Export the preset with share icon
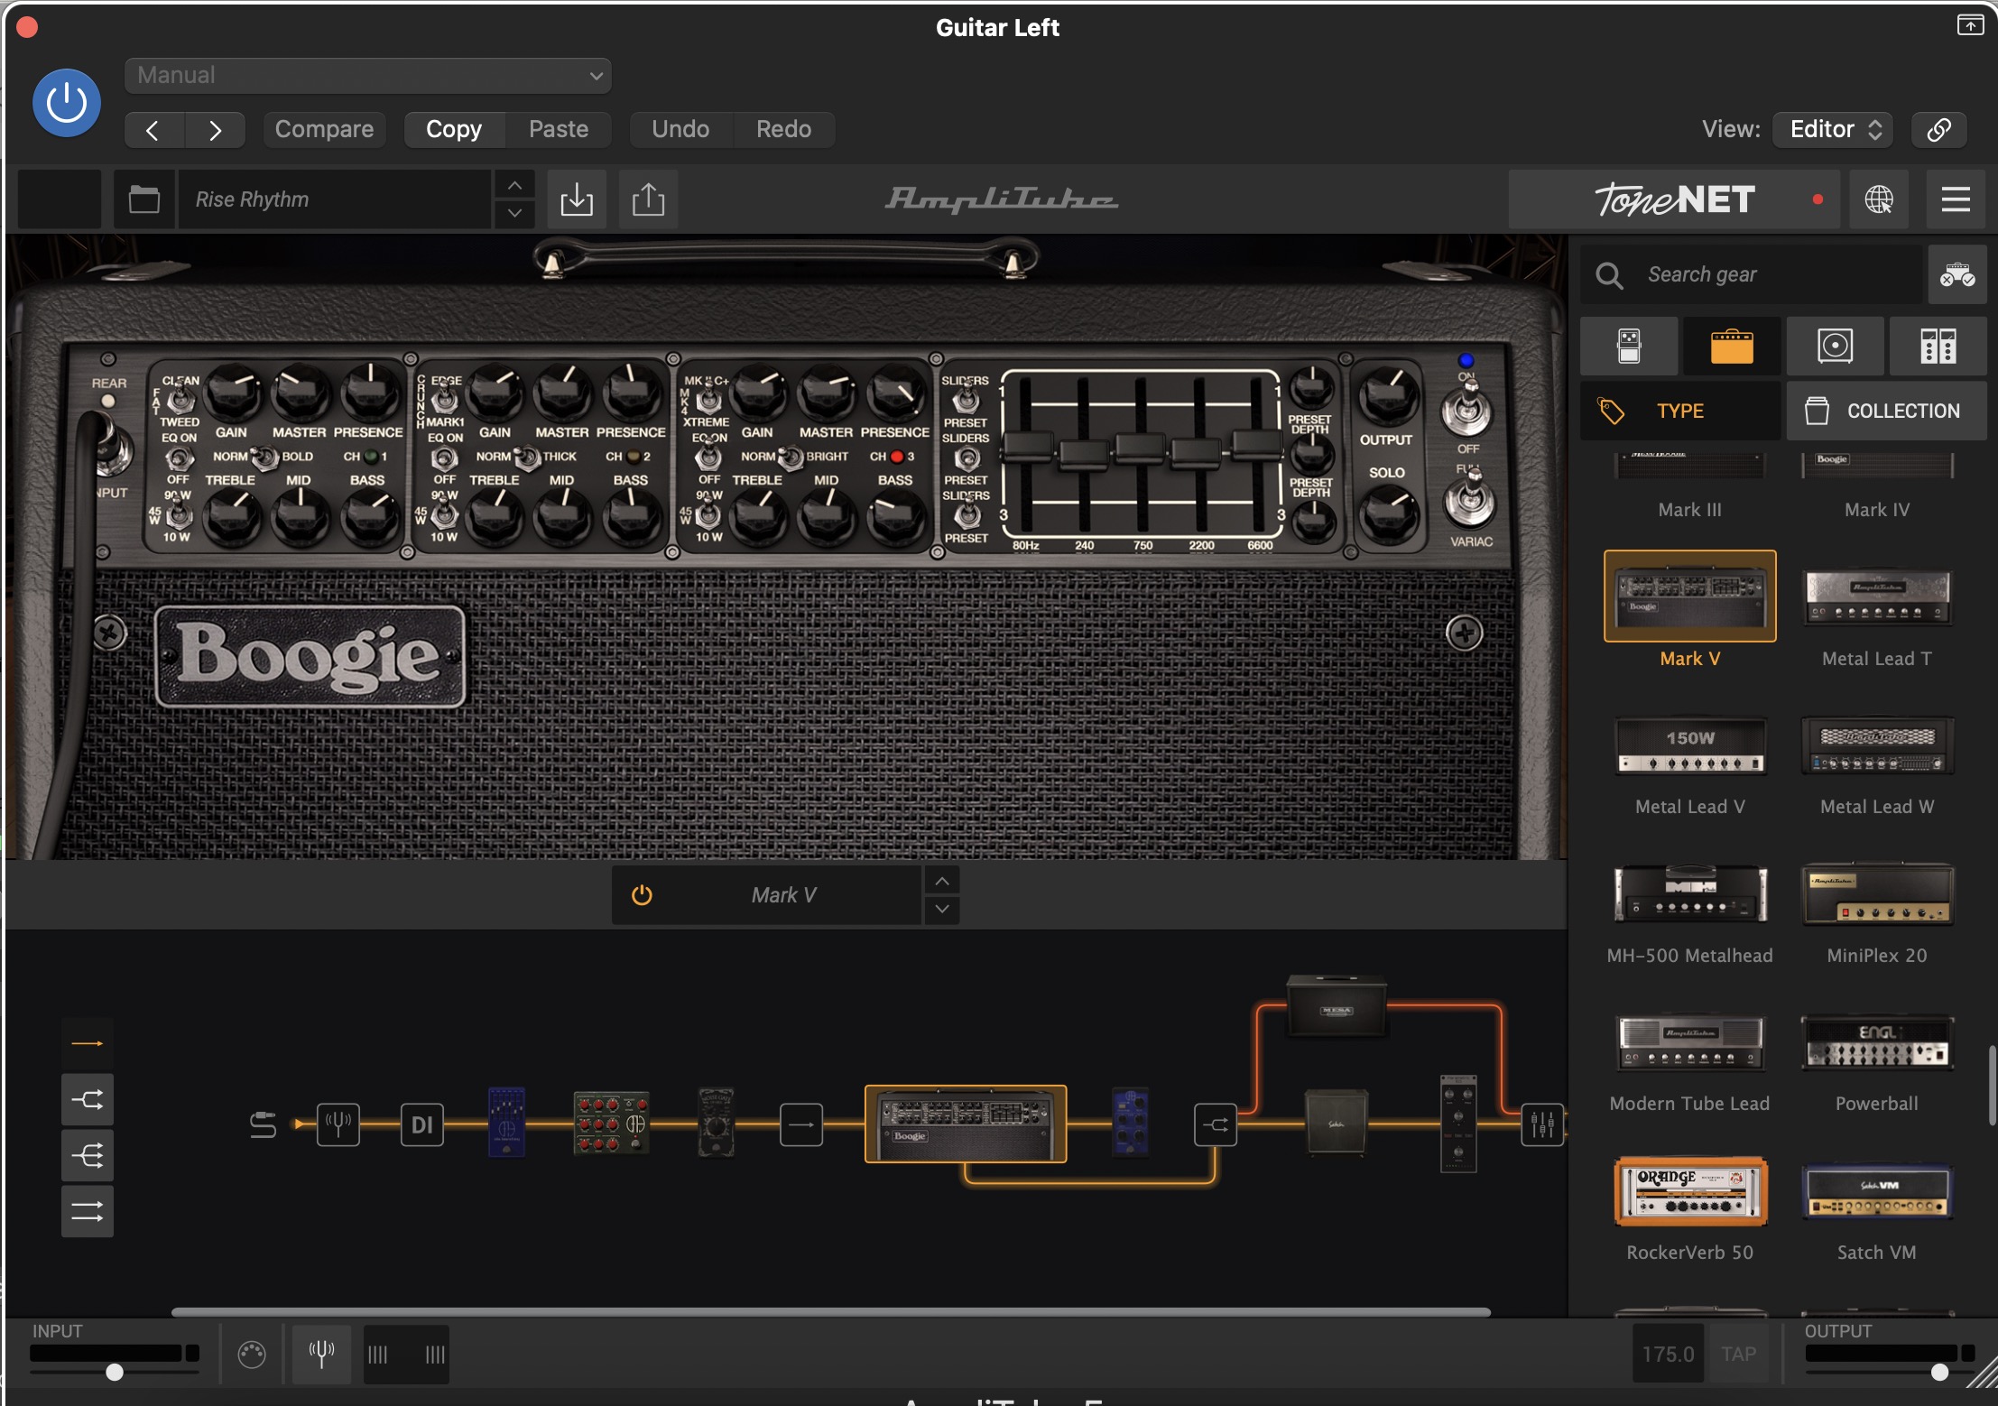This screenshot has width=1998, height=1406. click(648, 199)
